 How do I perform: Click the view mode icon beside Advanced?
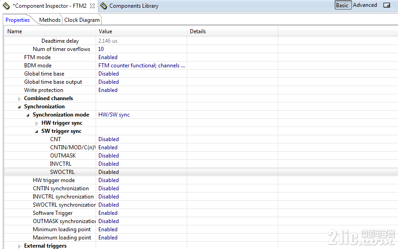[387, 5]
